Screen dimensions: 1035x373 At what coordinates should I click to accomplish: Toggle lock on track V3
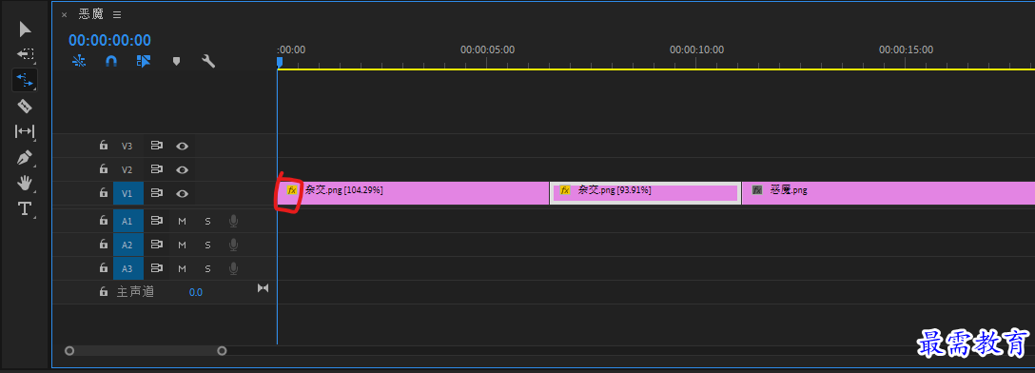103,146
